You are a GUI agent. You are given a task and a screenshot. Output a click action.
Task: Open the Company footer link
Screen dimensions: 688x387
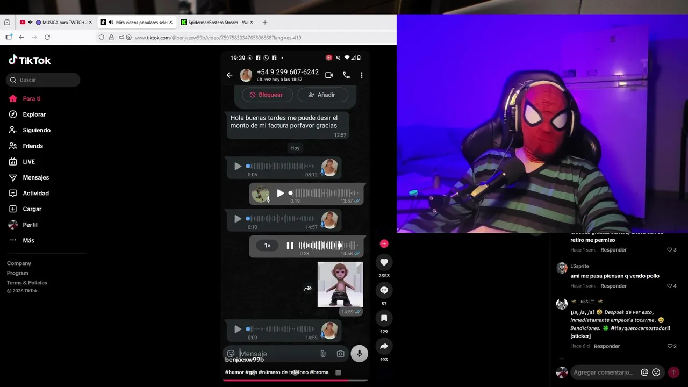[x=19, y=263]
